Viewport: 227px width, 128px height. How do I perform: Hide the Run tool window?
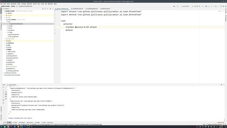[x=224, y=85]
